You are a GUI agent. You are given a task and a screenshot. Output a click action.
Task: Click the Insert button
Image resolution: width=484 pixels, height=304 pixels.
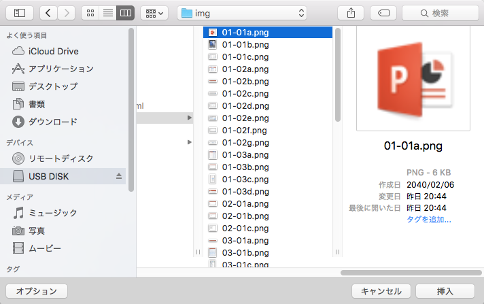click(445, 291)
